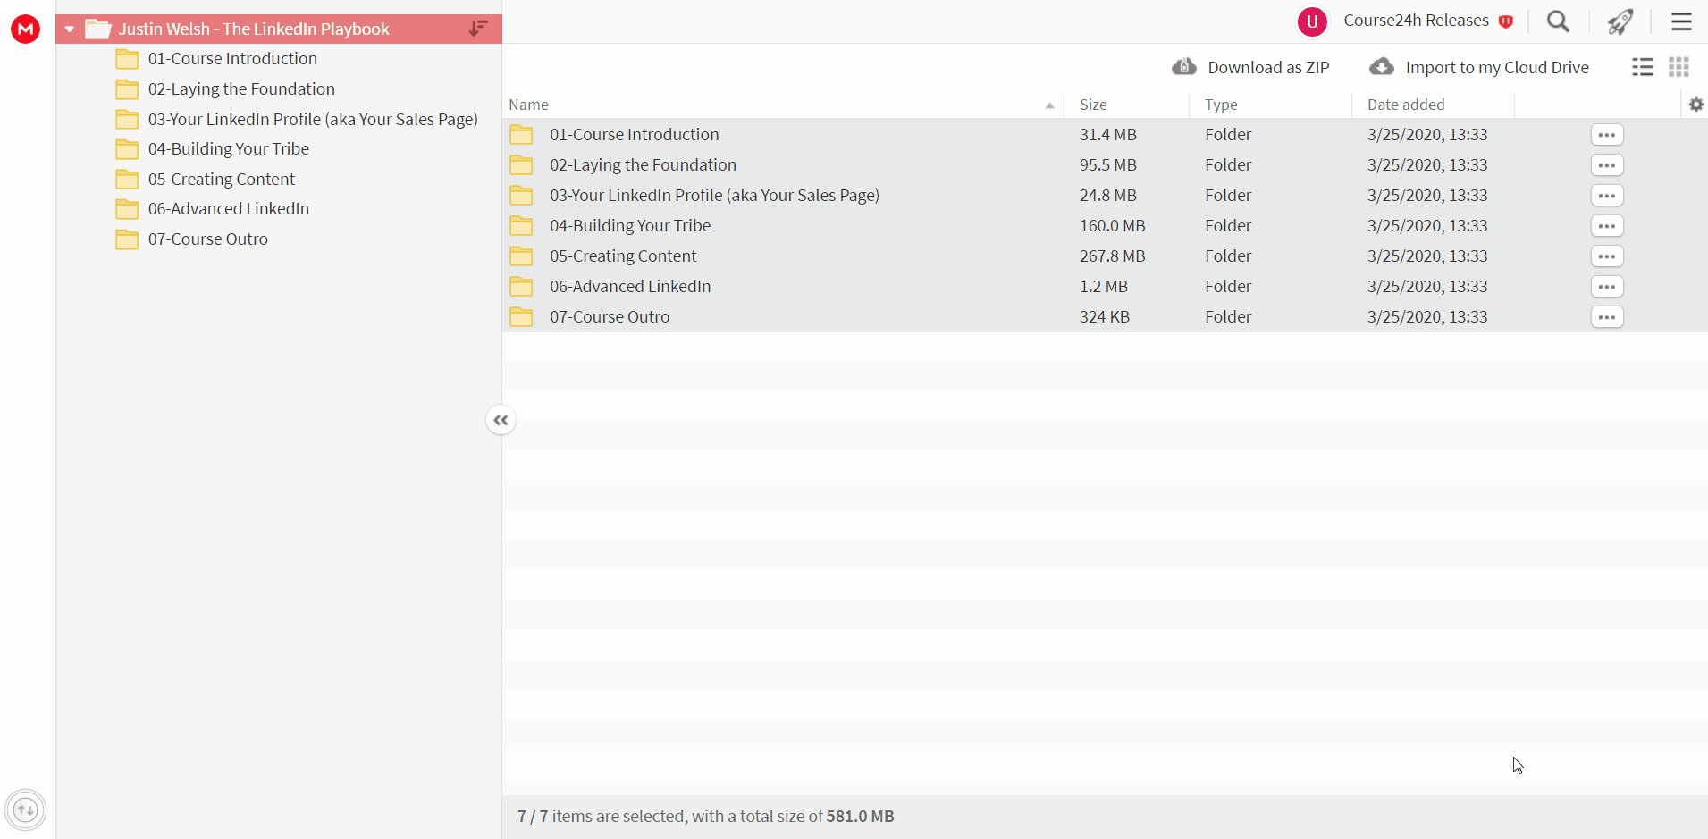The image size is (1708, 839).
Task: Click the 95.5 MB size cell
Action: tap(1108, 165)
